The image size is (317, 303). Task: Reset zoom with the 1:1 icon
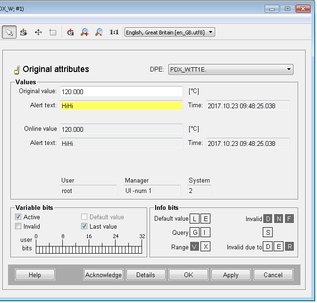114,32
